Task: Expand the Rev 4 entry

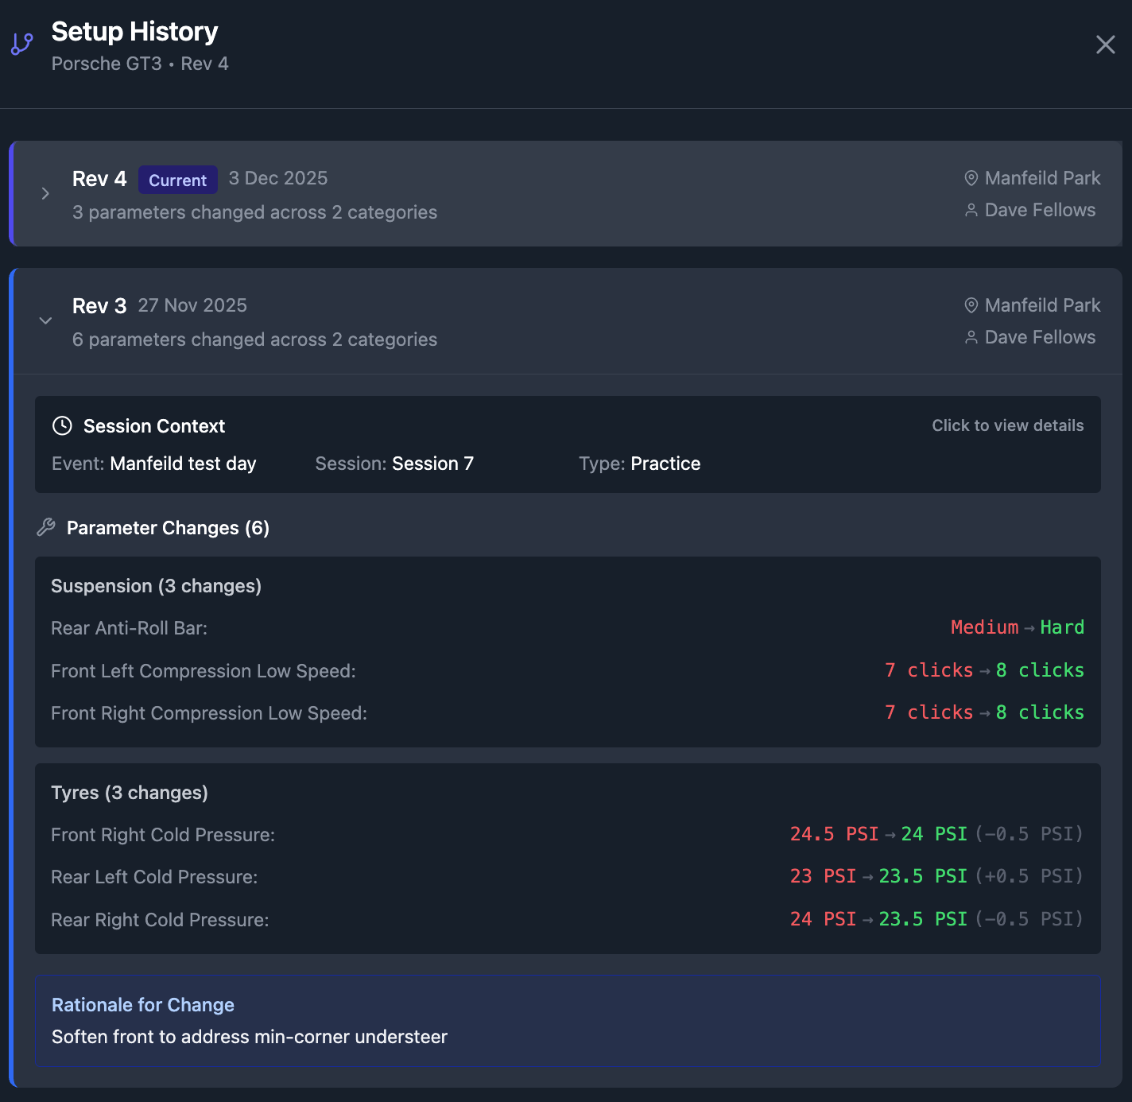Action: tap(45, 193)
